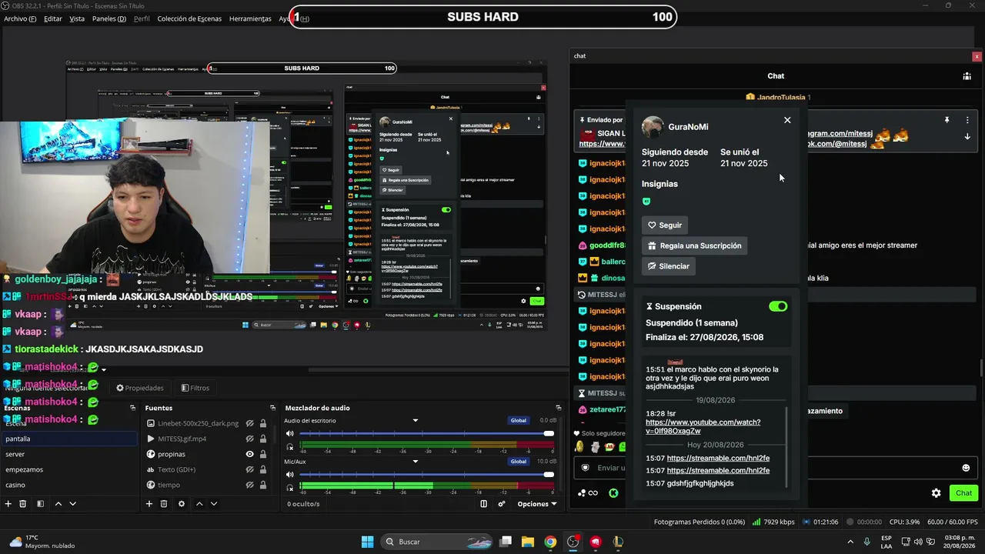The image size is (985, 554).
Task: Select the casino scene
Action: pyautogui.click(x=69, y=485)
